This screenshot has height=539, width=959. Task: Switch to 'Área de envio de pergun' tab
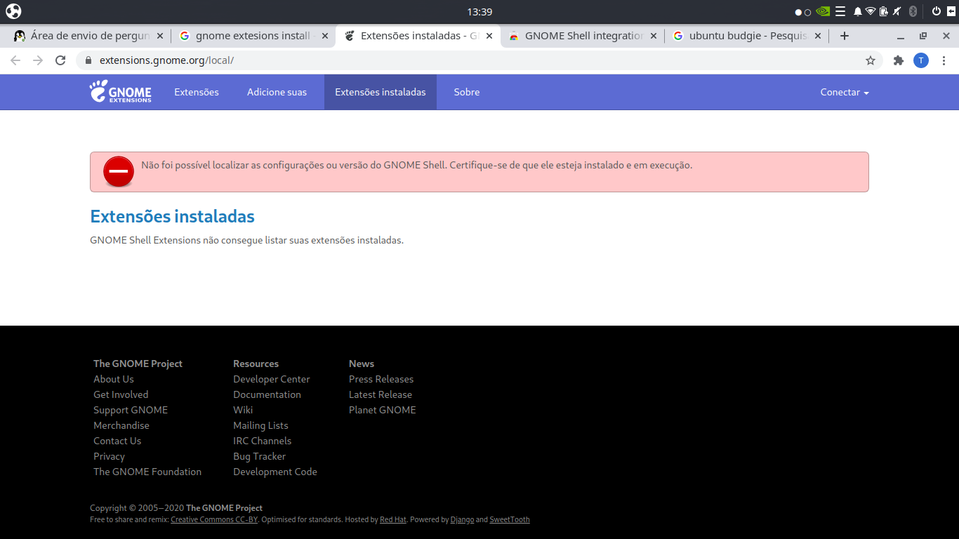click(x=89, y=36)
